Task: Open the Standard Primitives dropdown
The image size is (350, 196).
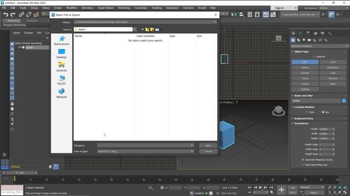Action: click(x=319, y=46)
